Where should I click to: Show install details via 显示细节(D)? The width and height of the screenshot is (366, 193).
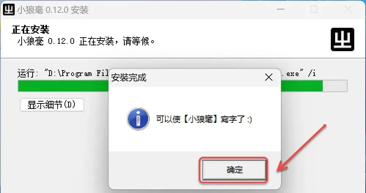coord(52,105)
